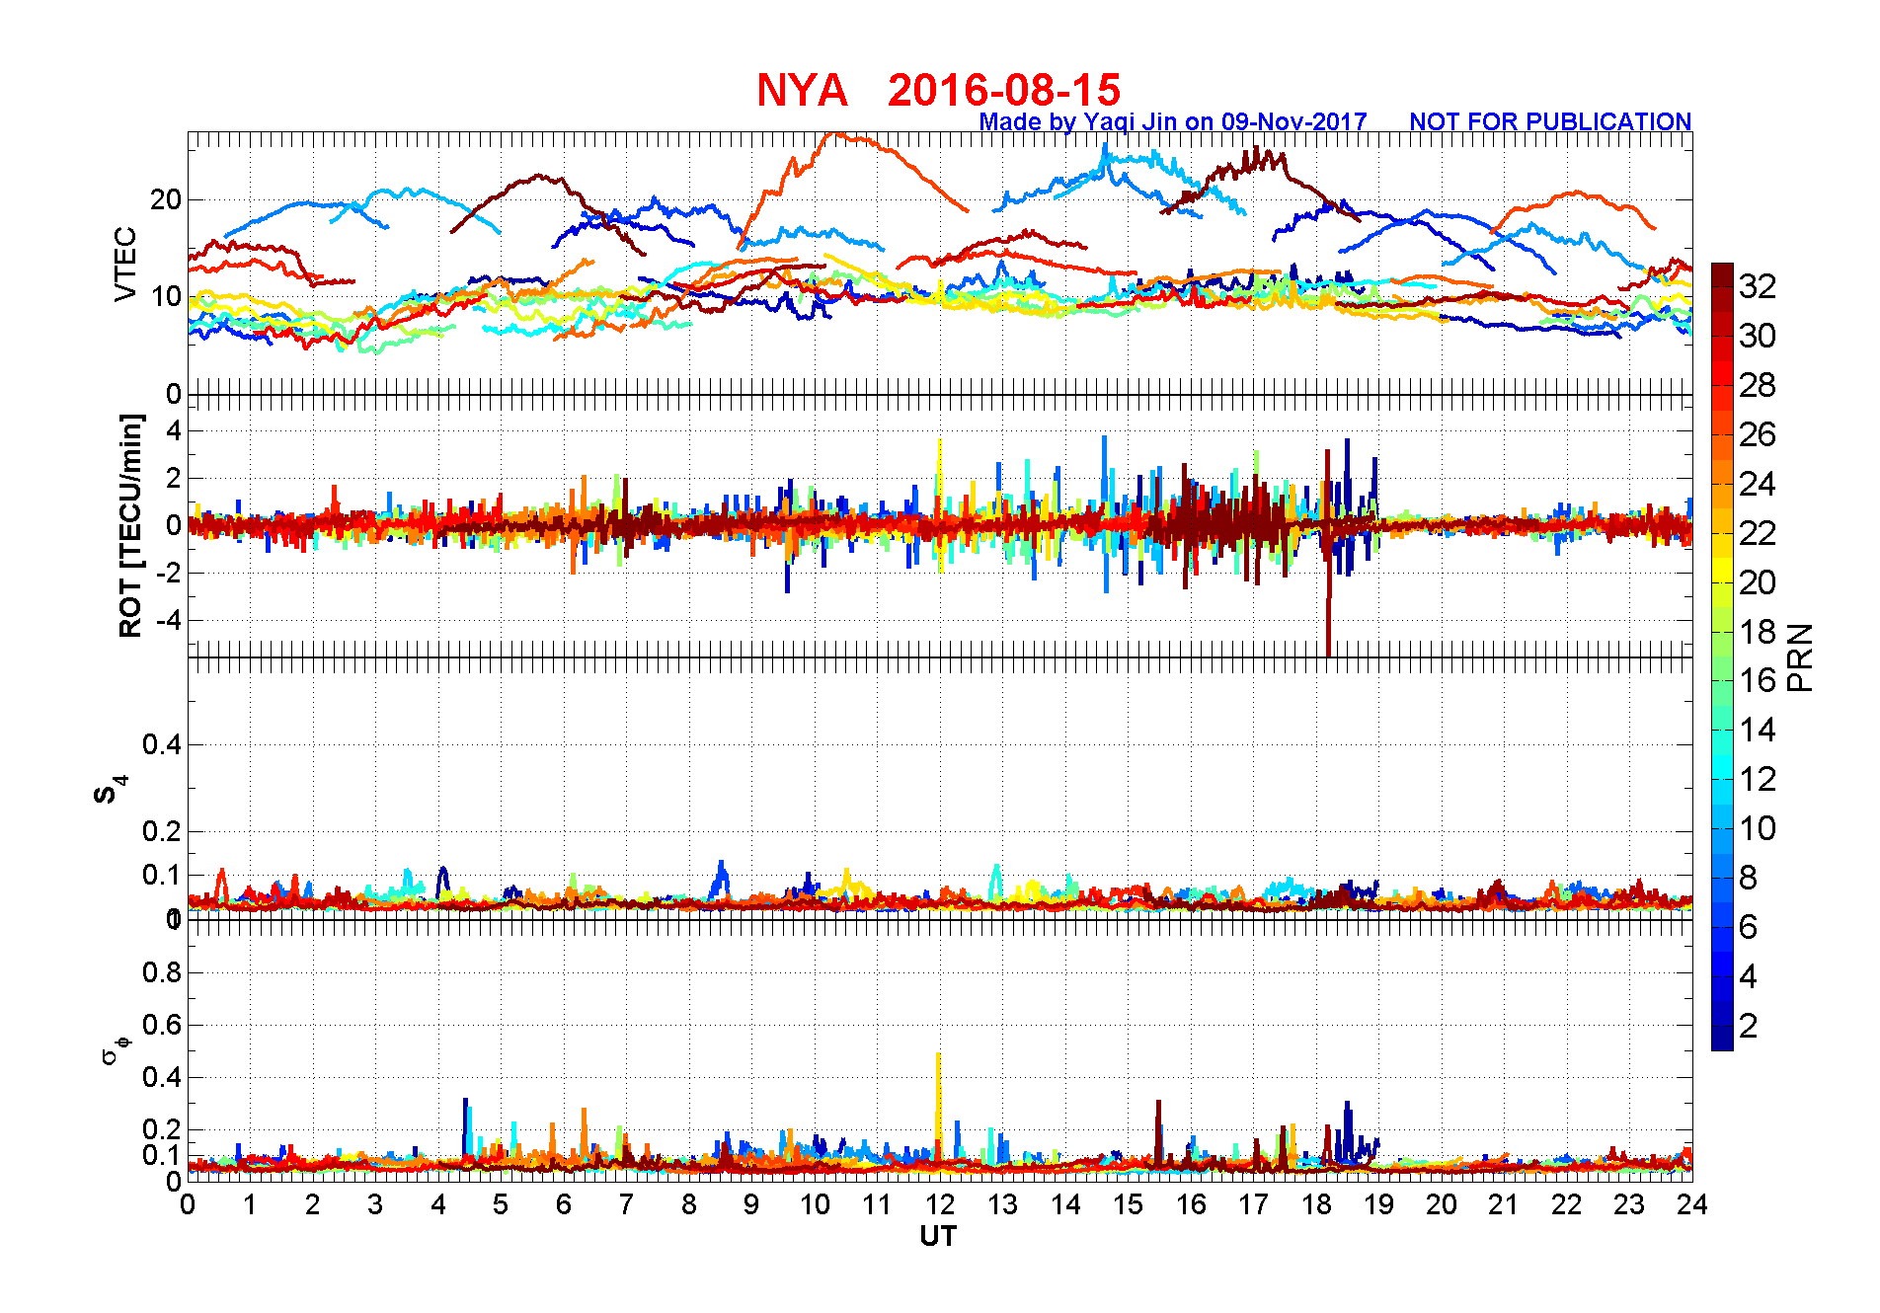Click the 'NOT FOR PUBLICATION' notice
The height and width of the screenshot is (1313, 1880).
1550,121
